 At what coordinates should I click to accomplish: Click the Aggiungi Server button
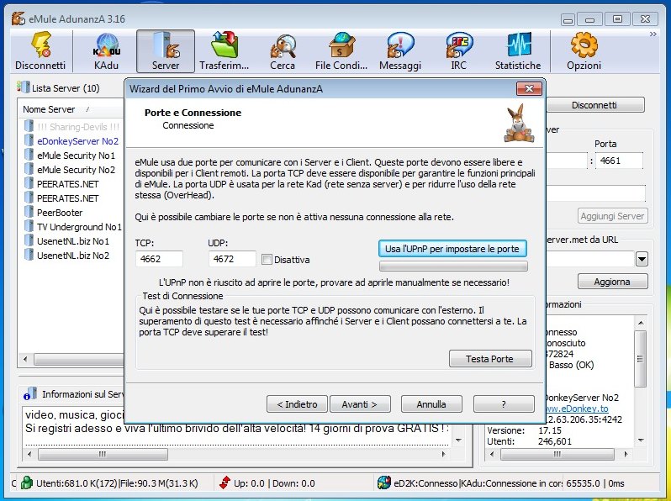click(612, 216)
